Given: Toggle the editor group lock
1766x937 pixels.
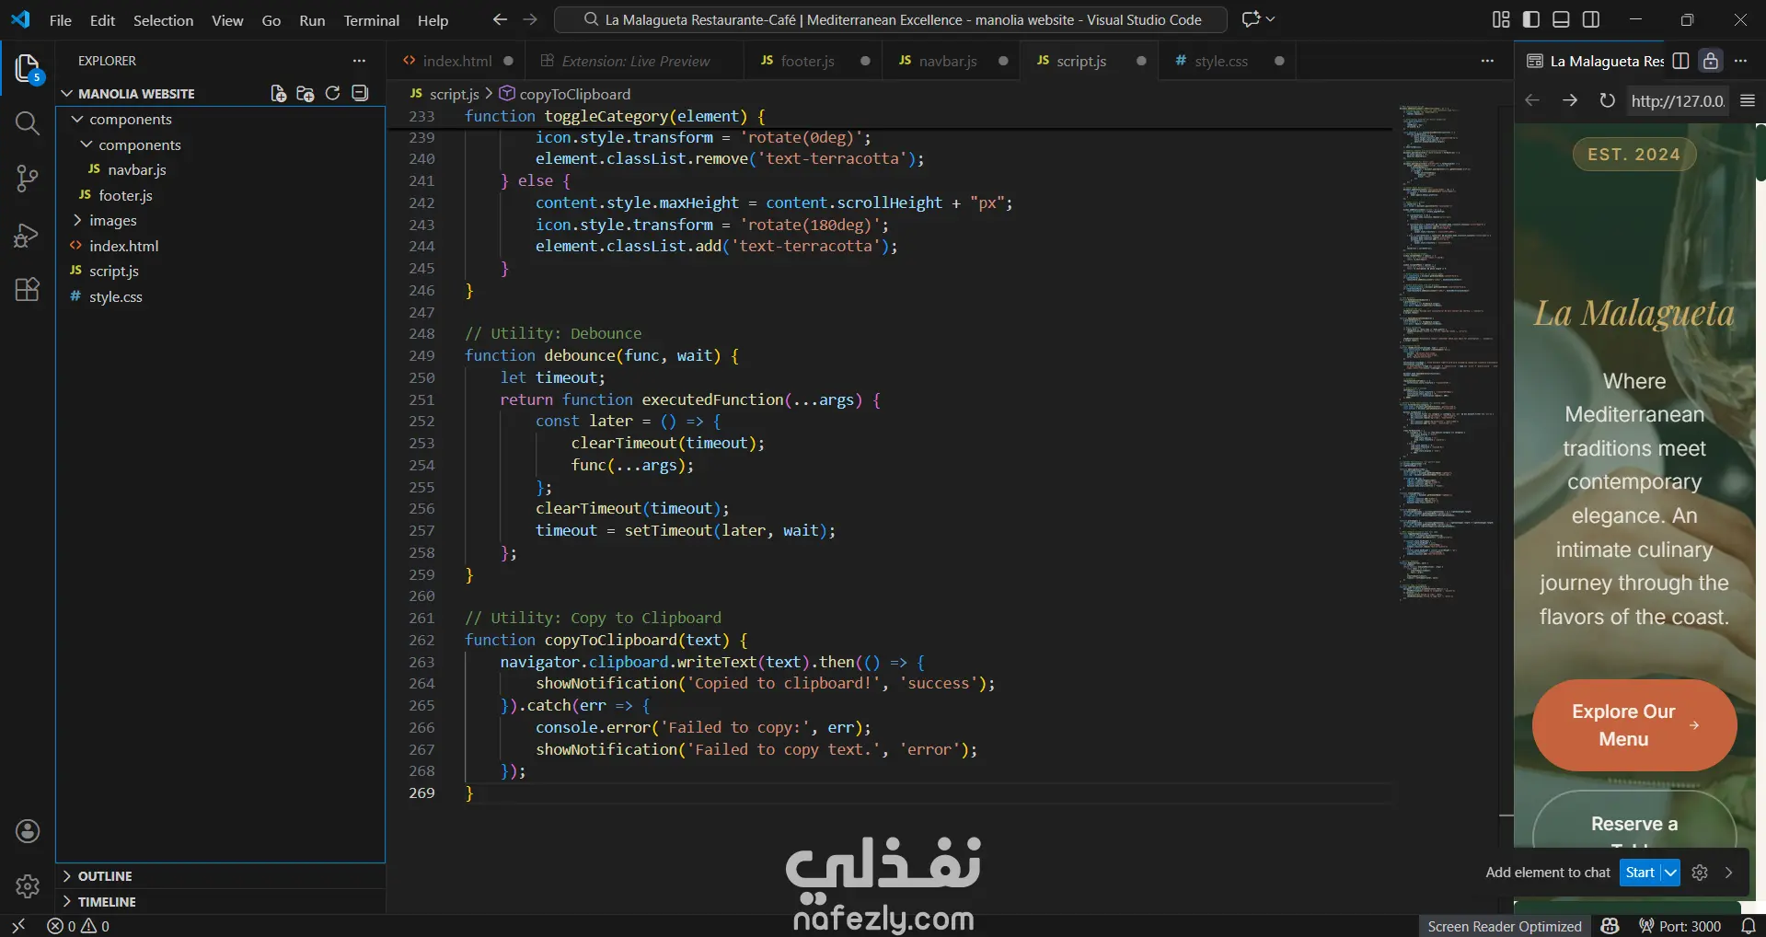Looking at the screenshot, I should (1710, 61).
